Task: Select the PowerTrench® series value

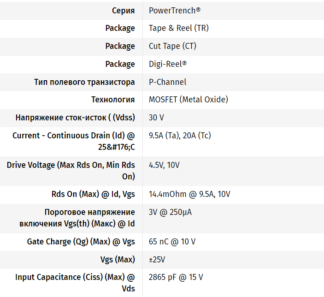Action: tap(174, 10)
